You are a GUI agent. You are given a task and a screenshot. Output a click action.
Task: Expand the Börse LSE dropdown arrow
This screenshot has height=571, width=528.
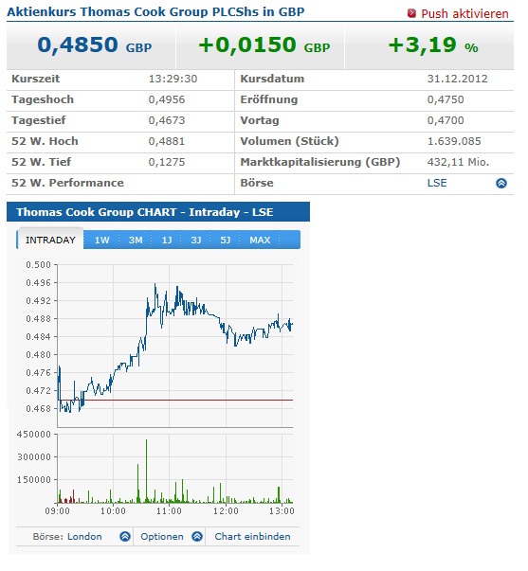[x=501, y=183]
